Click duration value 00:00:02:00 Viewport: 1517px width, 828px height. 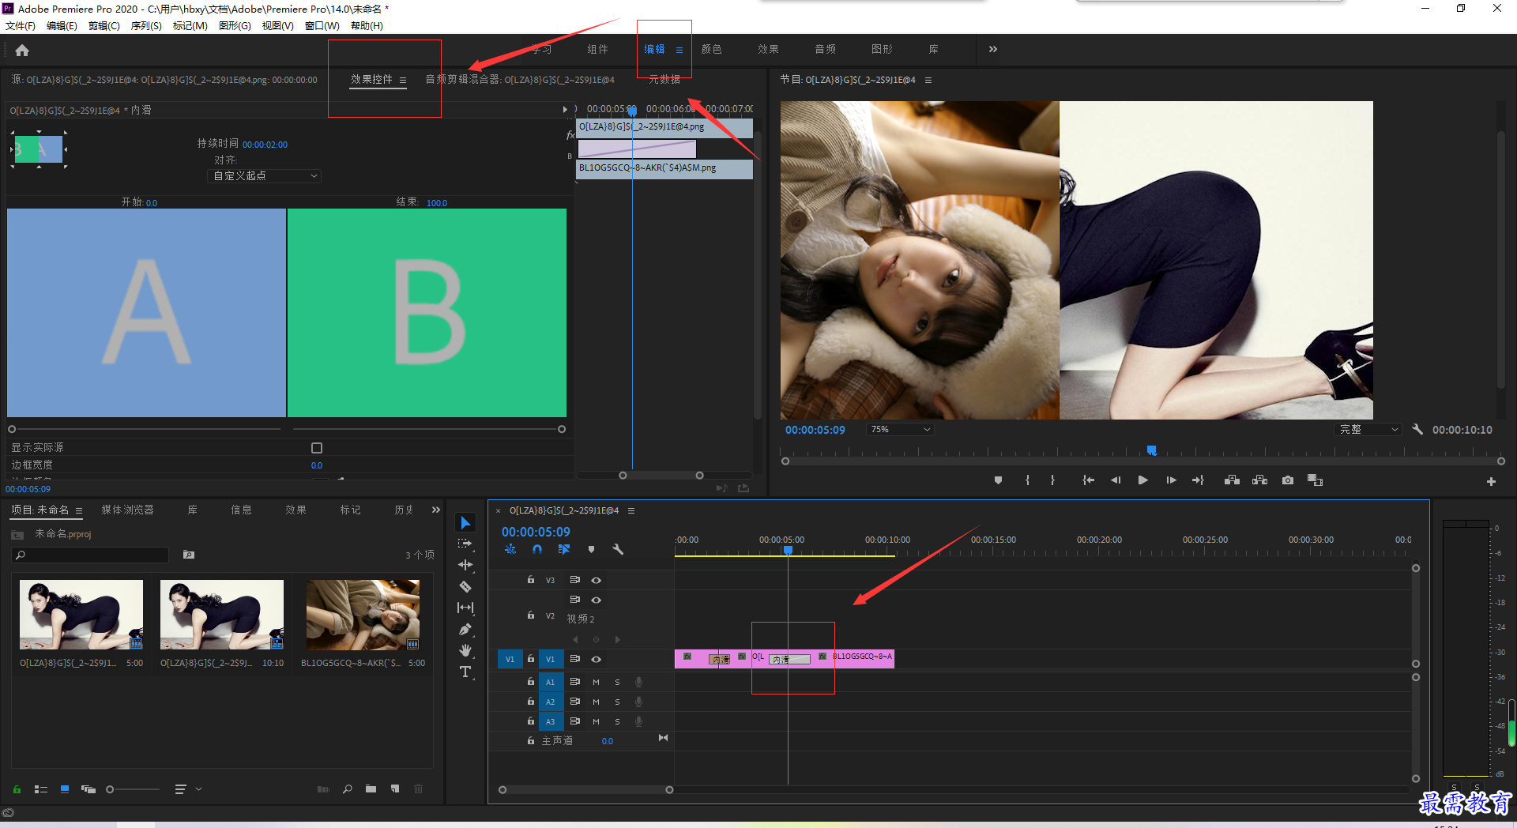[265, 145]
